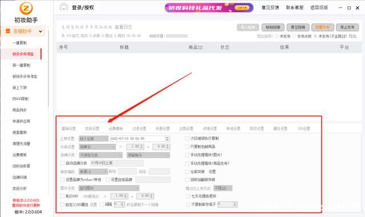Select 运费模板 in the sidebar

coord(20,155)
